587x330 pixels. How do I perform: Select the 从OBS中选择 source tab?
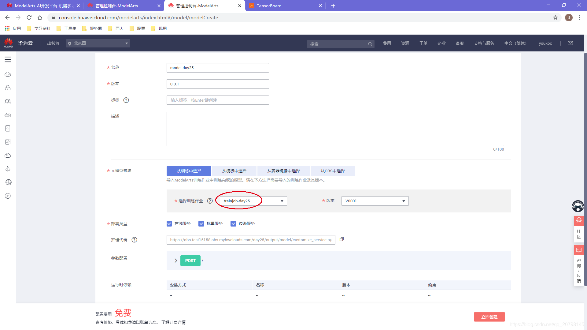[x=333, y=171]
